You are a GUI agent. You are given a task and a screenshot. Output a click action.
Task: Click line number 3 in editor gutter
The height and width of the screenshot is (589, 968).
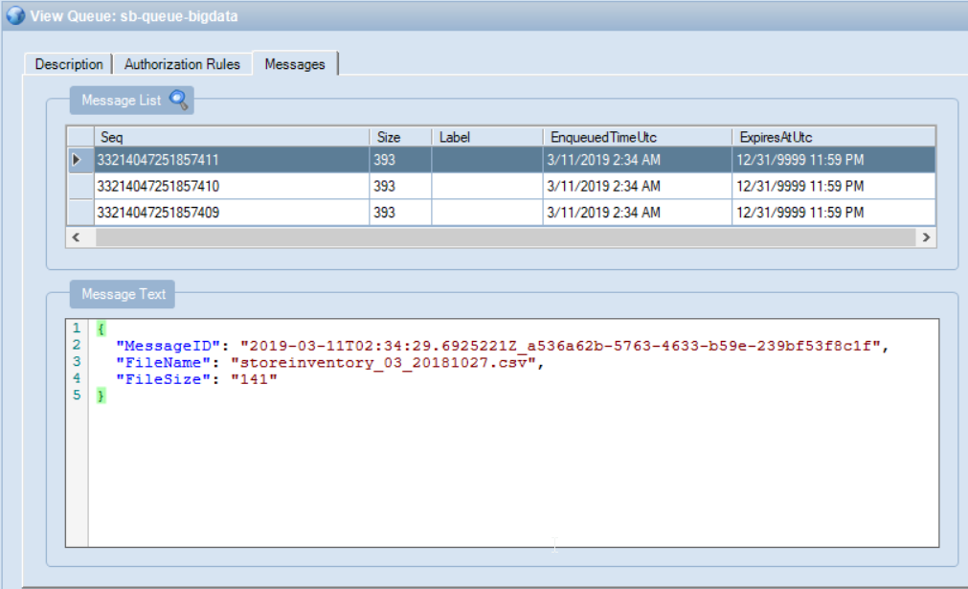(x=77, y=361)
